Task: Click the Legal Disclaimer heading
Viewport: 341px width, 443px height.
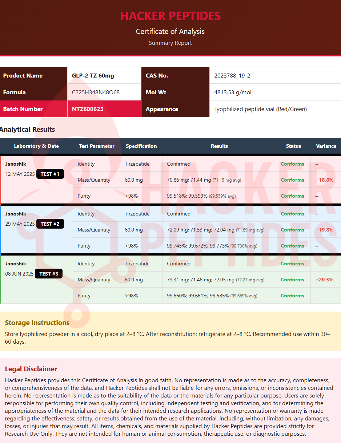Action: (31, 369)
